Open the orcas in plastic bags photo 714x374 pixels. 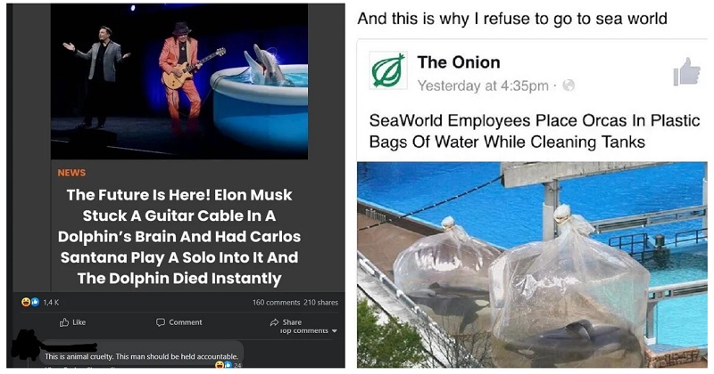point(532,265)
